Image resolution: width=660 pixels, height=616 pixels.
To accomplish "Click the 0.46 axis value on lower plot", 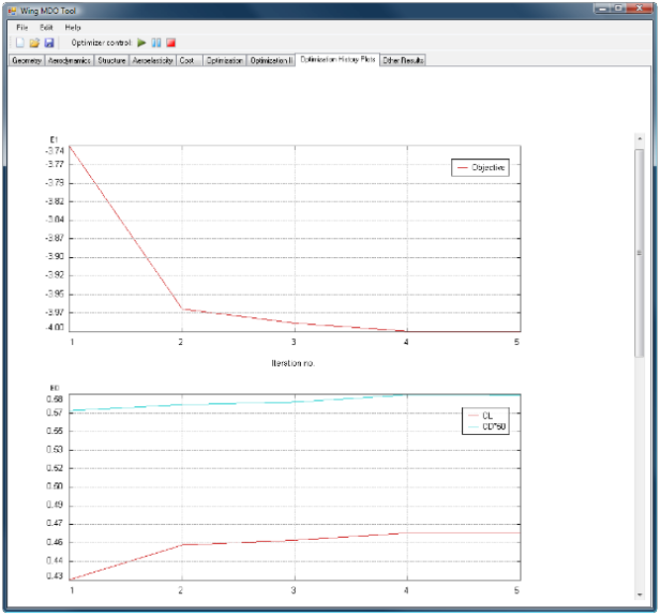I will (54, 542).
